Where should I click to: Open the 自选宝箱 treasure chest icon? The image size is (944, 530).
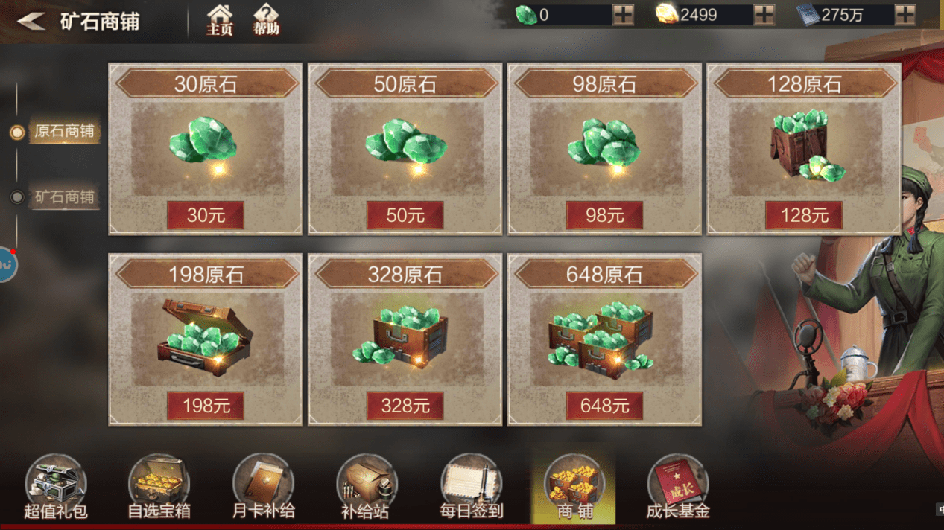coord(159,488)
